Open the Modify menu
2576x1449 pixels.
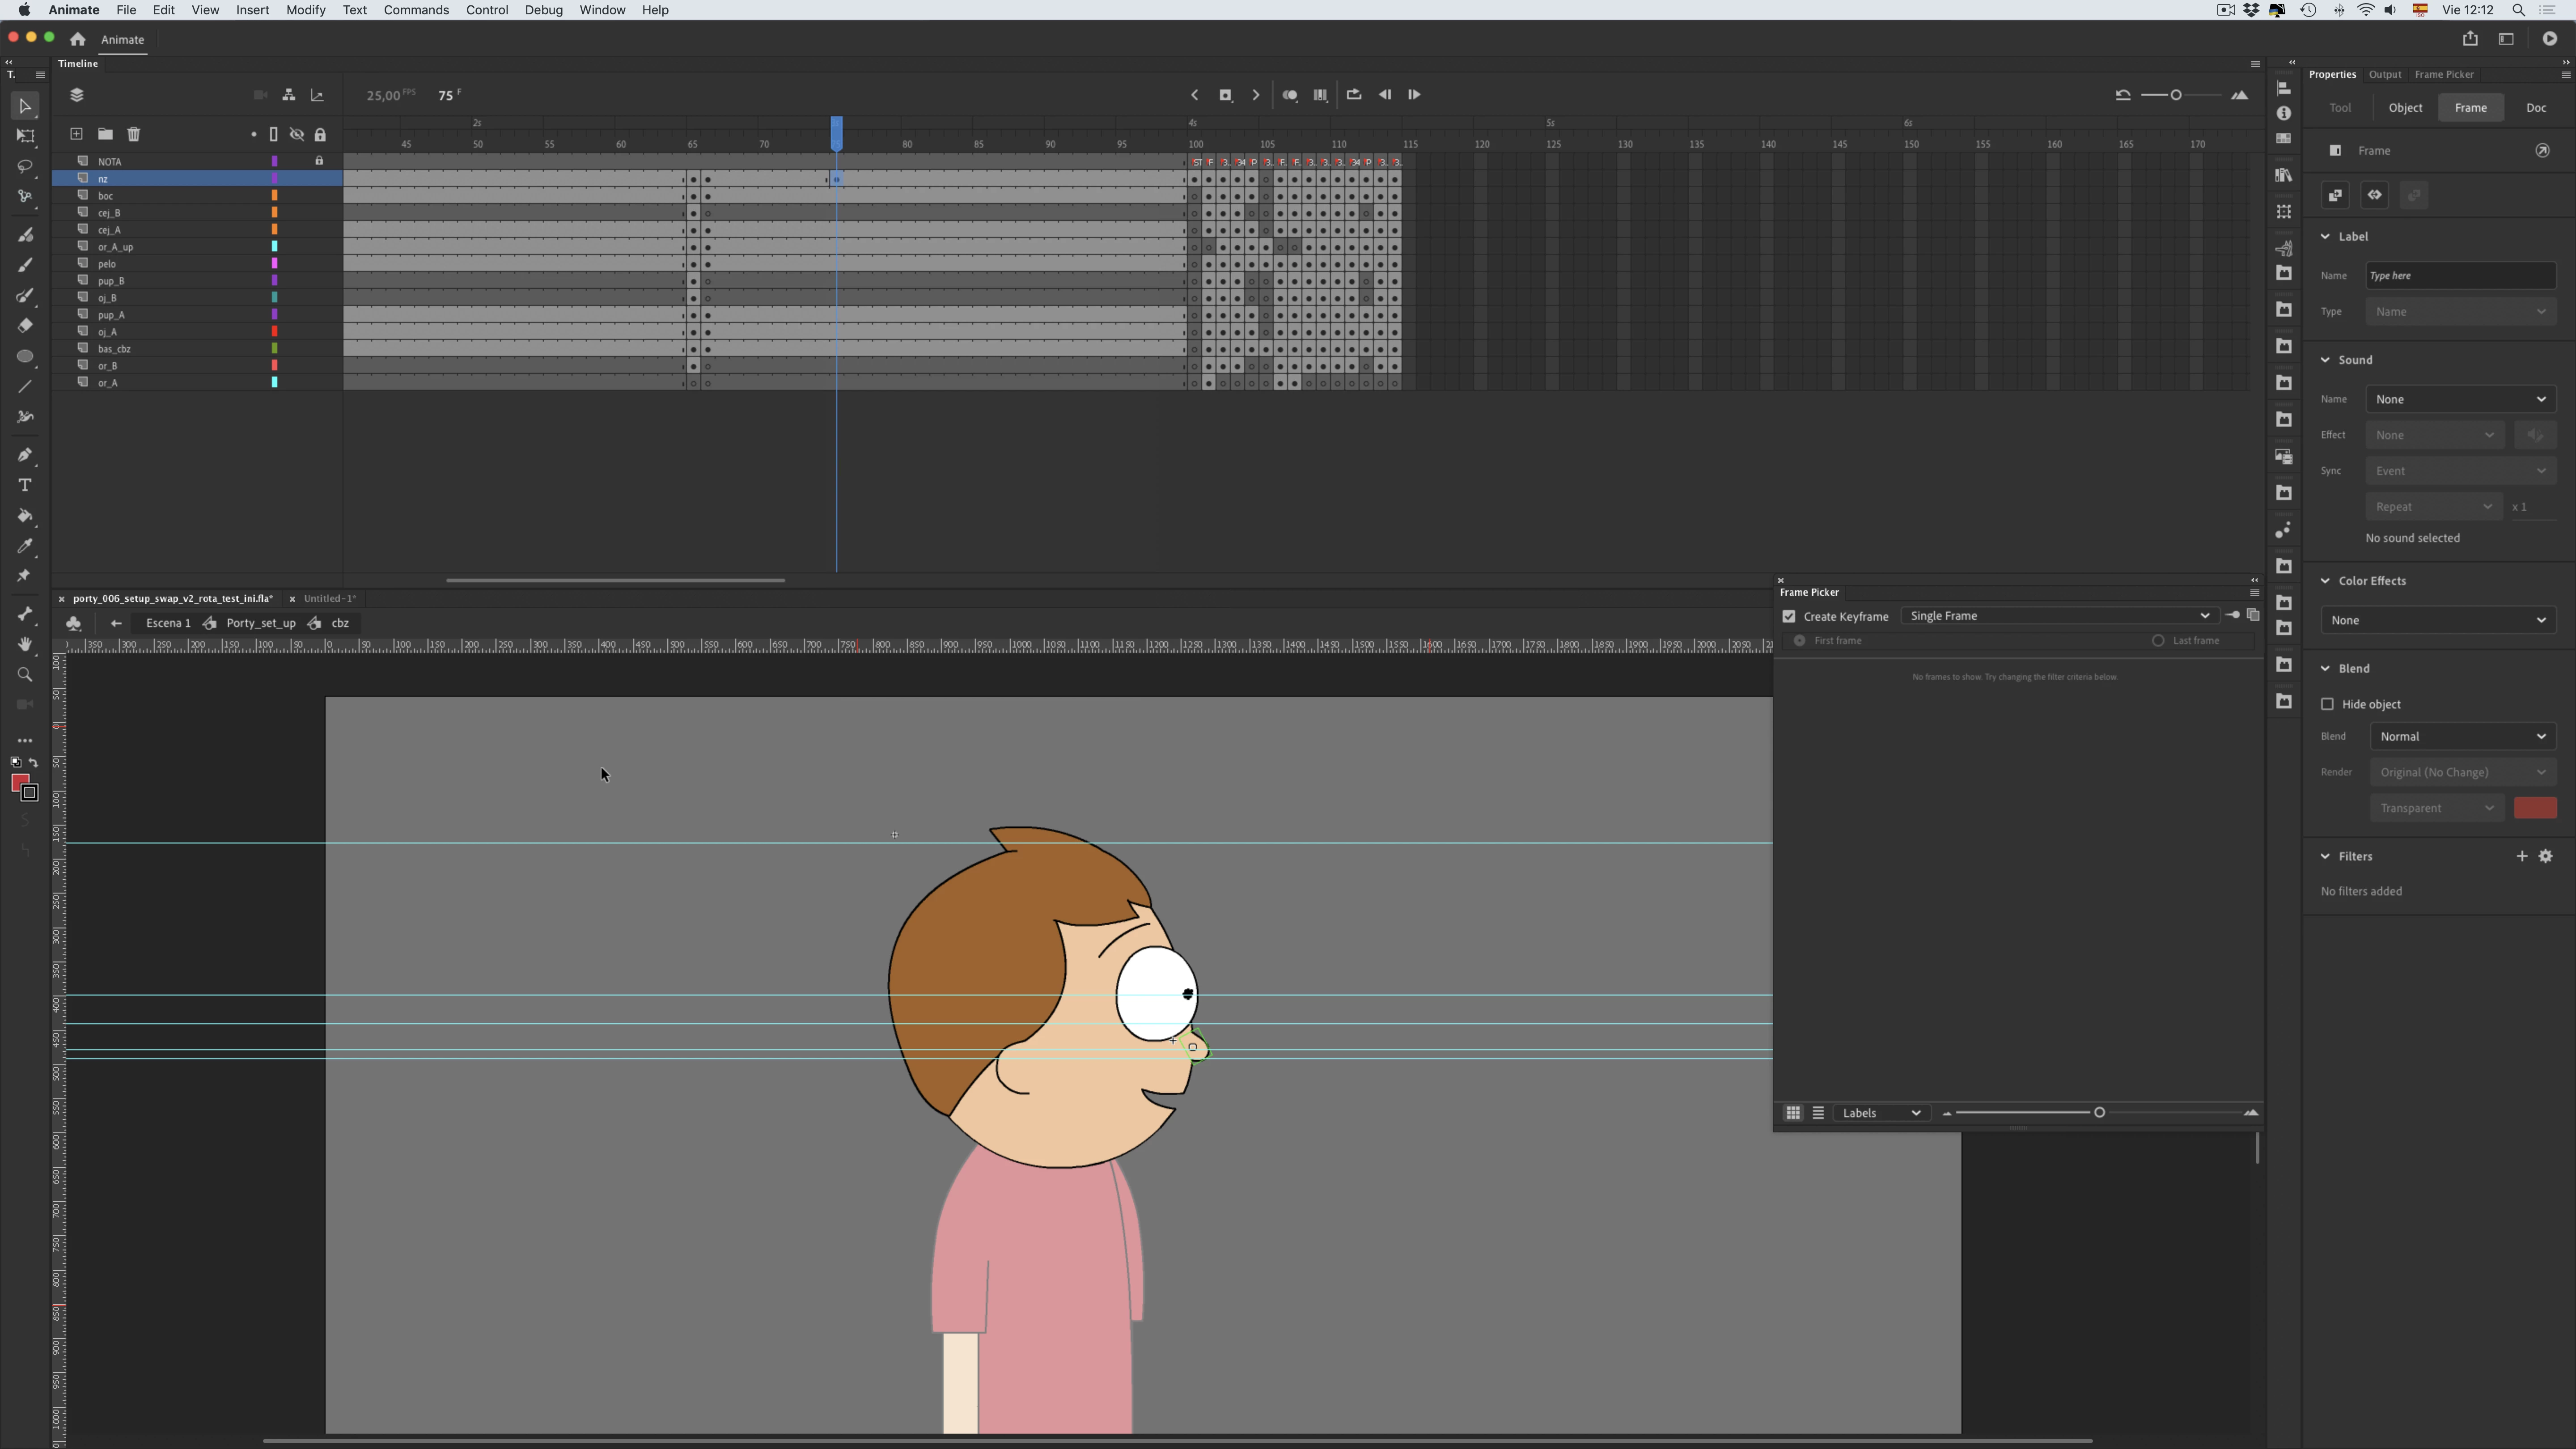[x=305, y=10]
